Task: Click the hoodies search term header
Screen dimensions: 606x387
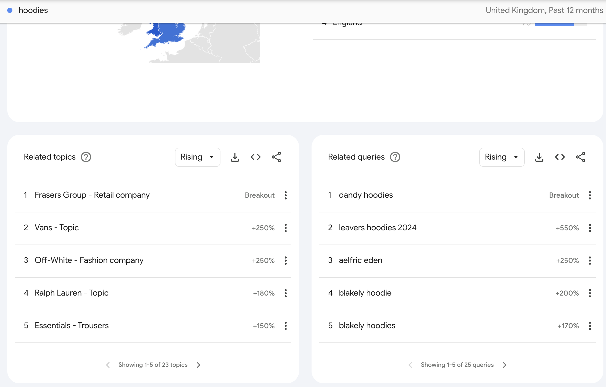Action: pos(33,10)
